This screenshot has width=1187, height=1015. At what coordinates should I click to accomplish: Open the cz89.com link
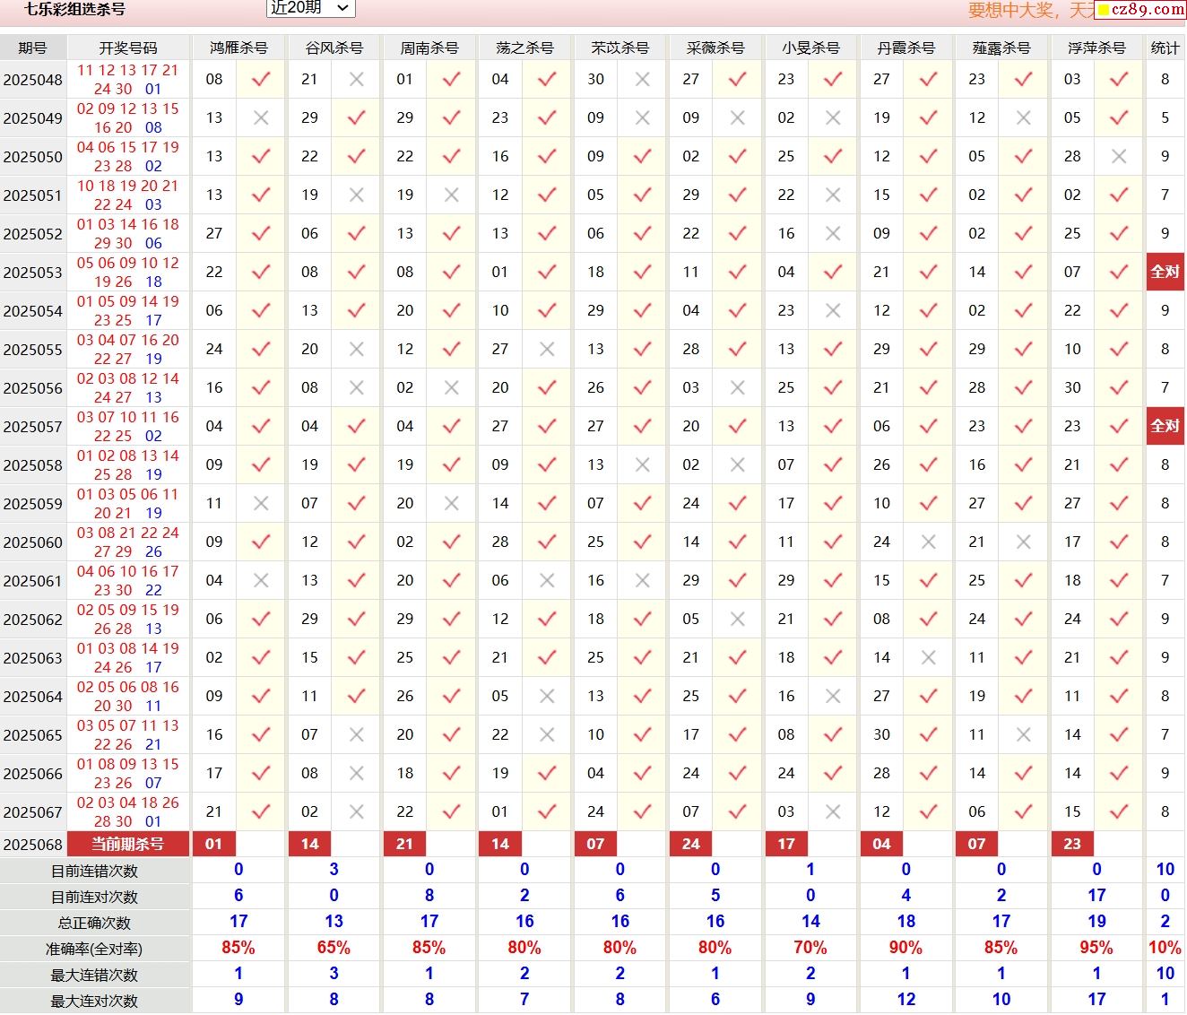(1140, 10)
